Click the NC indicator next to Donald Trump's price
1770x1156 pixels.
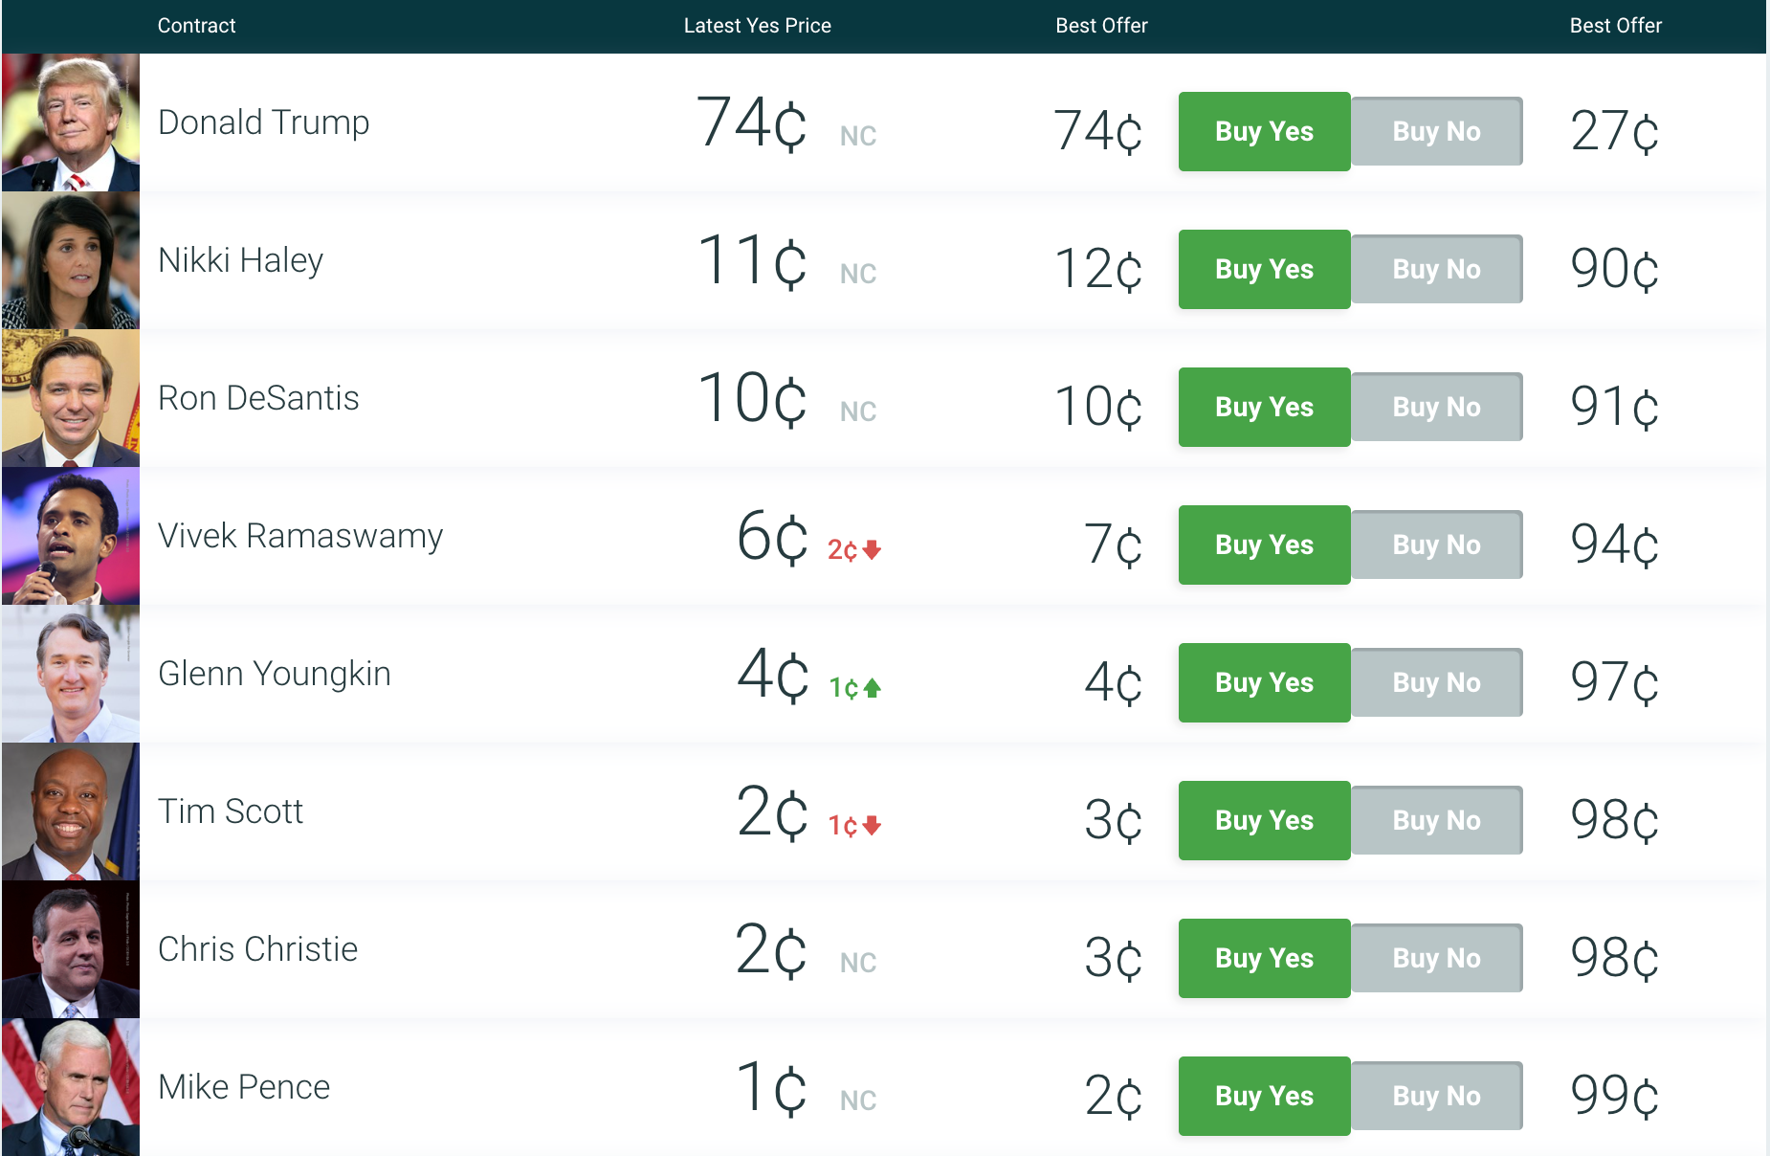click(856, 136)
